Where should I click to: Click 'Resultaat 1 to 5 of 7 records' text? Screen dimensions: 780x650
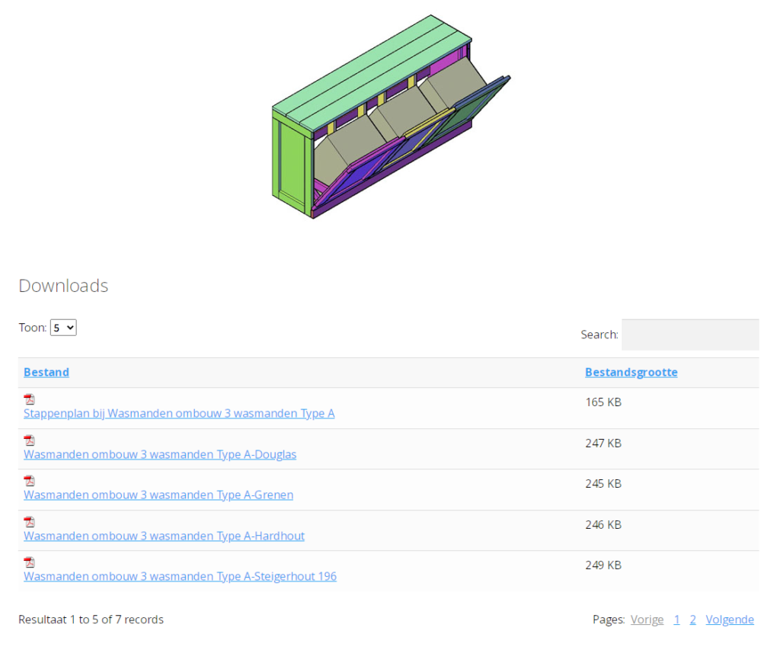[91, 620]
